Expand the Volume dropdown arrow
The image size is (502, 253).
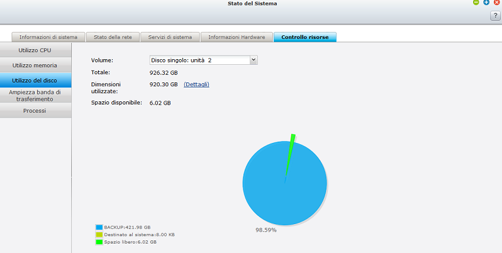click(x=254, y=60)
